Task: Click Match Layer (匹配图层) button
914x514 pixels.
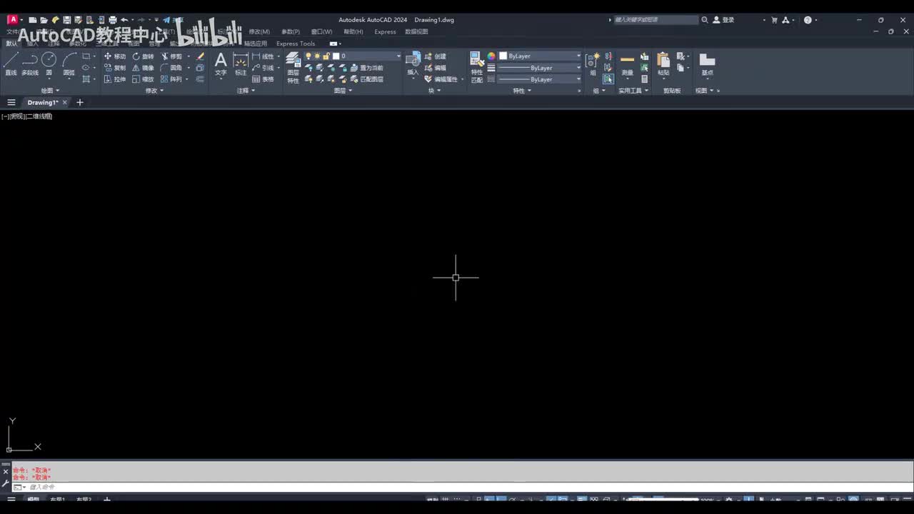Action: pos(366,79)
